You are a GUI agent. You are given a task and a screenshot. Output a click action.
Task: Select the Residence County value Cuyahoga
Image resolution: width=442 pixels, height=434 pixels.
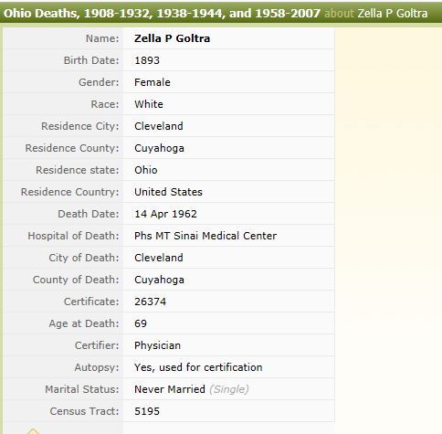[x=159, y=148]
